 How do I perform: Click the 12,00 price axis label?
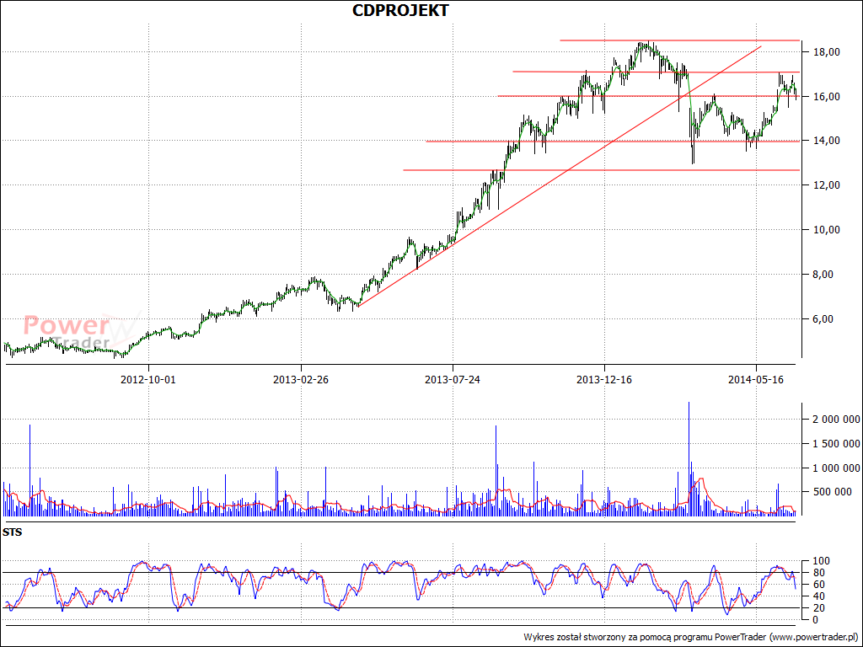[x=826, y=185]
